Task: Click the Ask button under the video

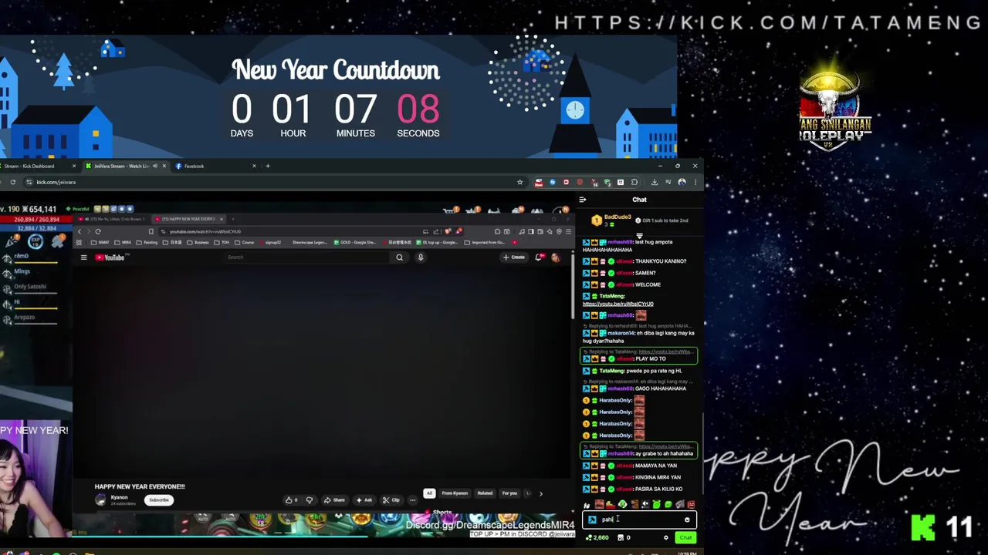Action: tap(364, 500)
